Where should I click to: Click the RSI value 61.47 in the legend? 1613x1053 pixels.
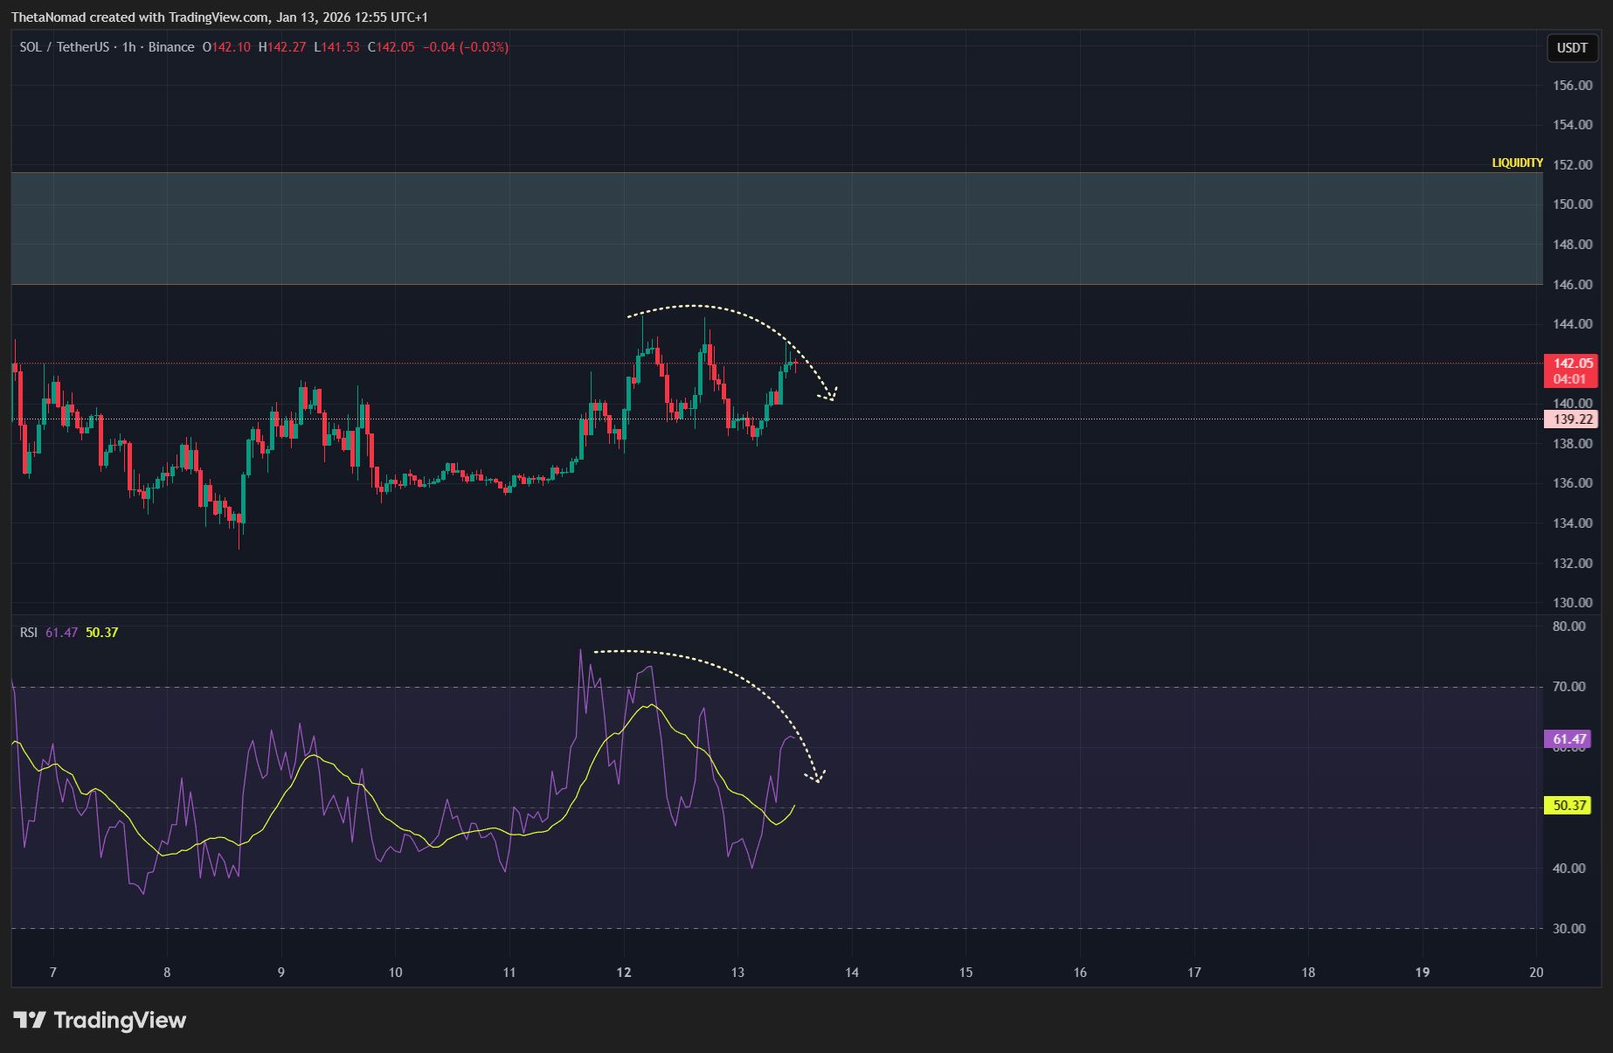pos(61,633)
